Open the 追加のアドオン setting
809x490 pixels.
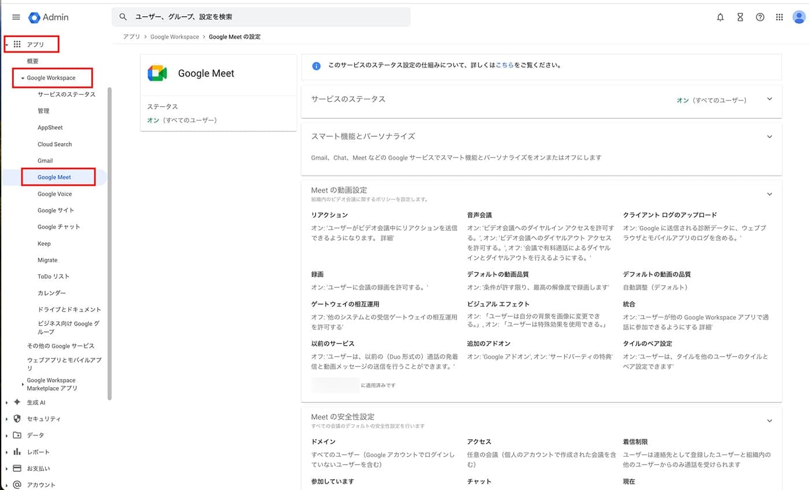[489, 343]
